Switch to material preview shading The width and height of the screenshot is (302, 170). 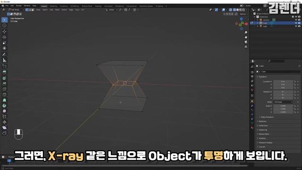tap(241, 9)
